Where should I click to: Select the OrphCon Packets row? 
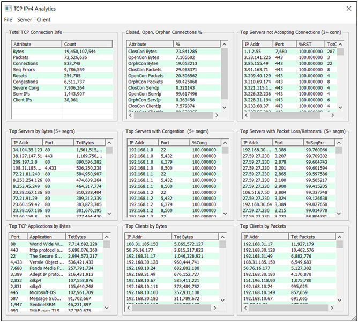[174, 82]
